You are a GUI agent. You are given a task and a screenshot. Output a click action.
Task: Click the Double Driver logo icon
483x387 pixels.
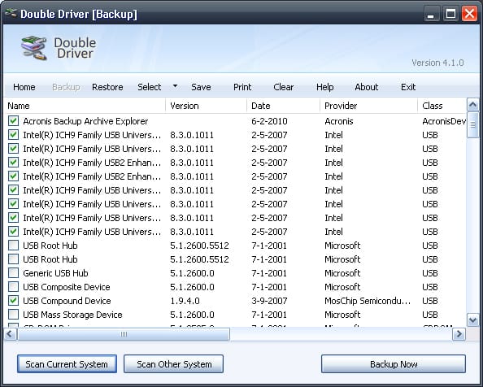[x=34, y=48]
